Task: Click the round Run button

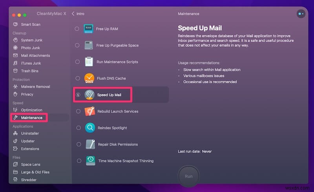Action: [189, 176]
